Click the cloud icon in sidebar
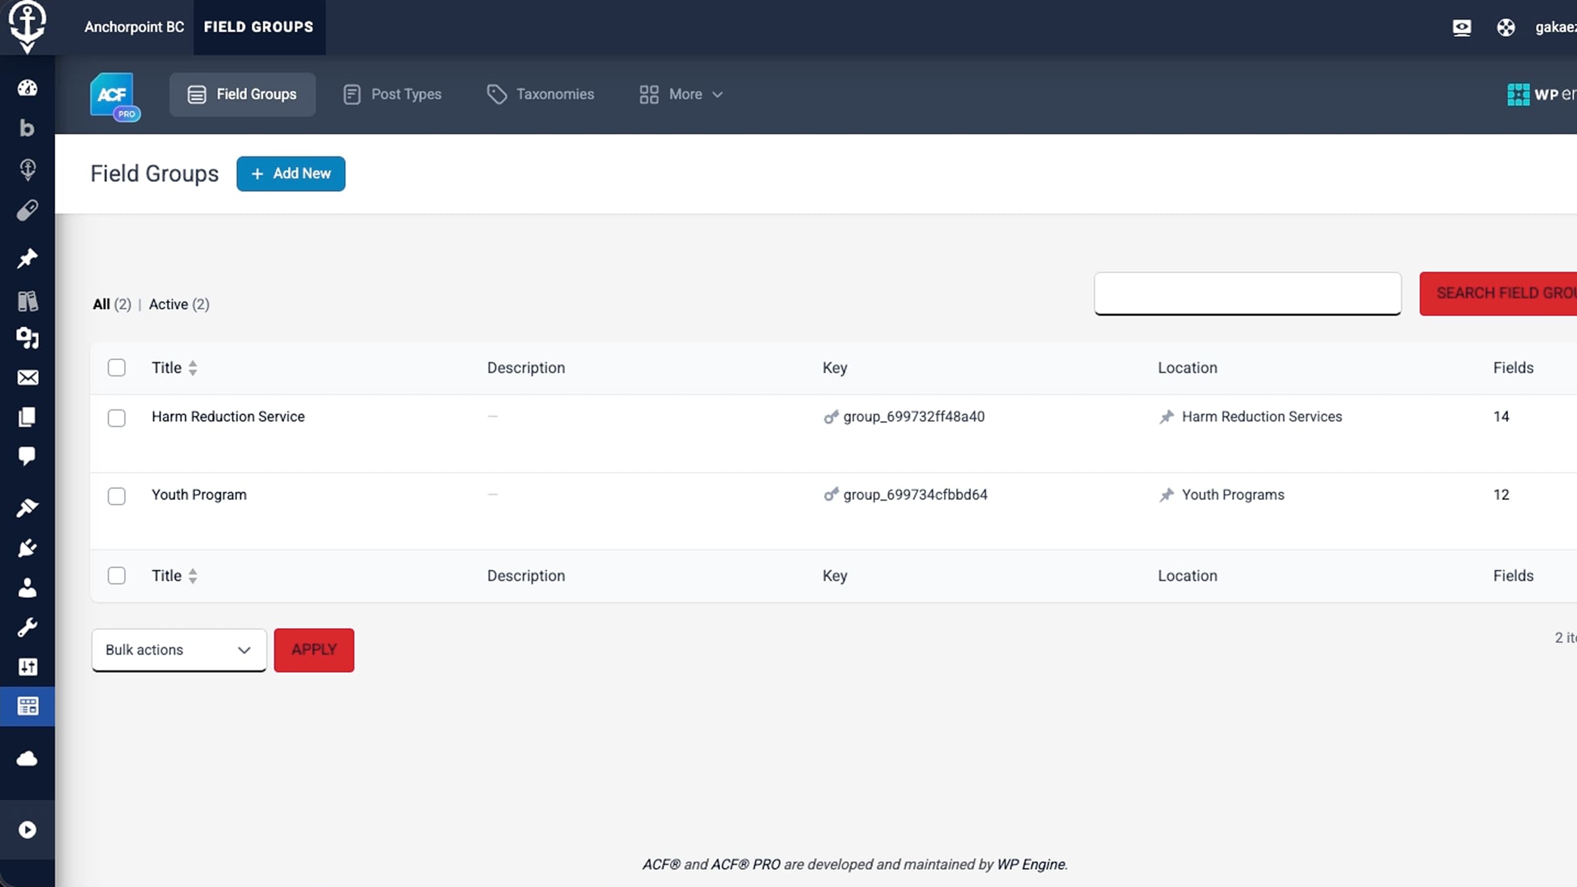 (27, 759)
